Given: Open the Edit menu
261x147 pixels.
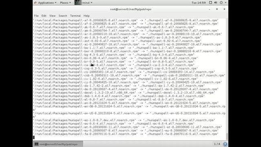Looking at the screenshot, I should pos(44,16).
